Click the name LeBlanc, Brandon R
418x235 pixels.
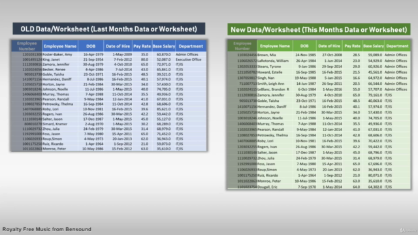pyautogui.click(x=273, y=89)
